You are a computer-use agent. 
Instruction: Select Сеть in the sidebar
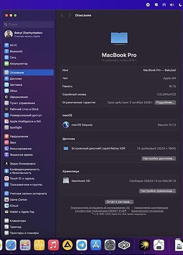click(28, 58)
